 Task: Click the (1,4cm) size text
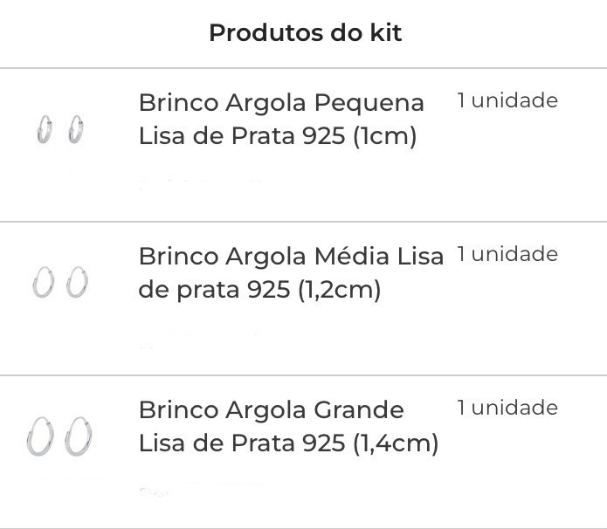(396, 443)
